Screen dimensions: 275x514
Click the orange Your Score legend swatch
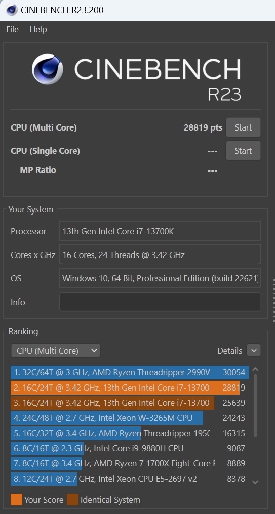[16, 499]
